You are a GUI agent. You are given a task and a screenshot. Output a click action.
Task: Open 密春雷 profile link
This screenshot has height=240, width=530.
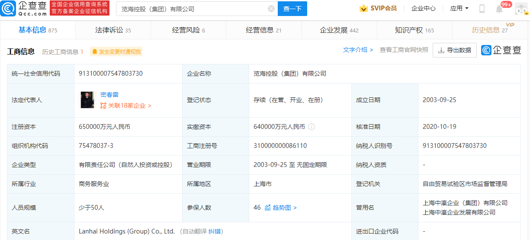[x=109, y=95]
